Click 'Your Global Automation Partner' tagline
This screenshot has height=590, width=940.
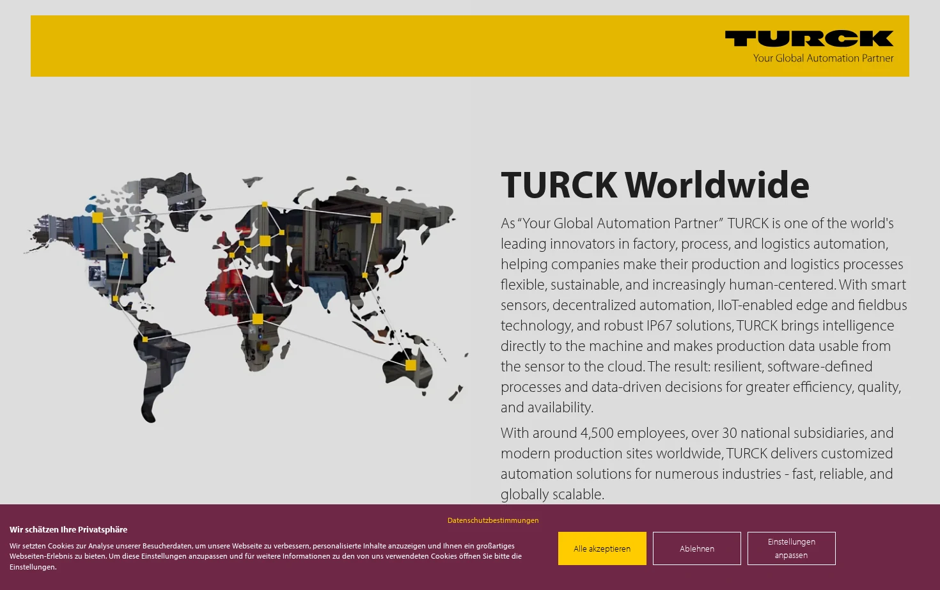pos(823,58)
